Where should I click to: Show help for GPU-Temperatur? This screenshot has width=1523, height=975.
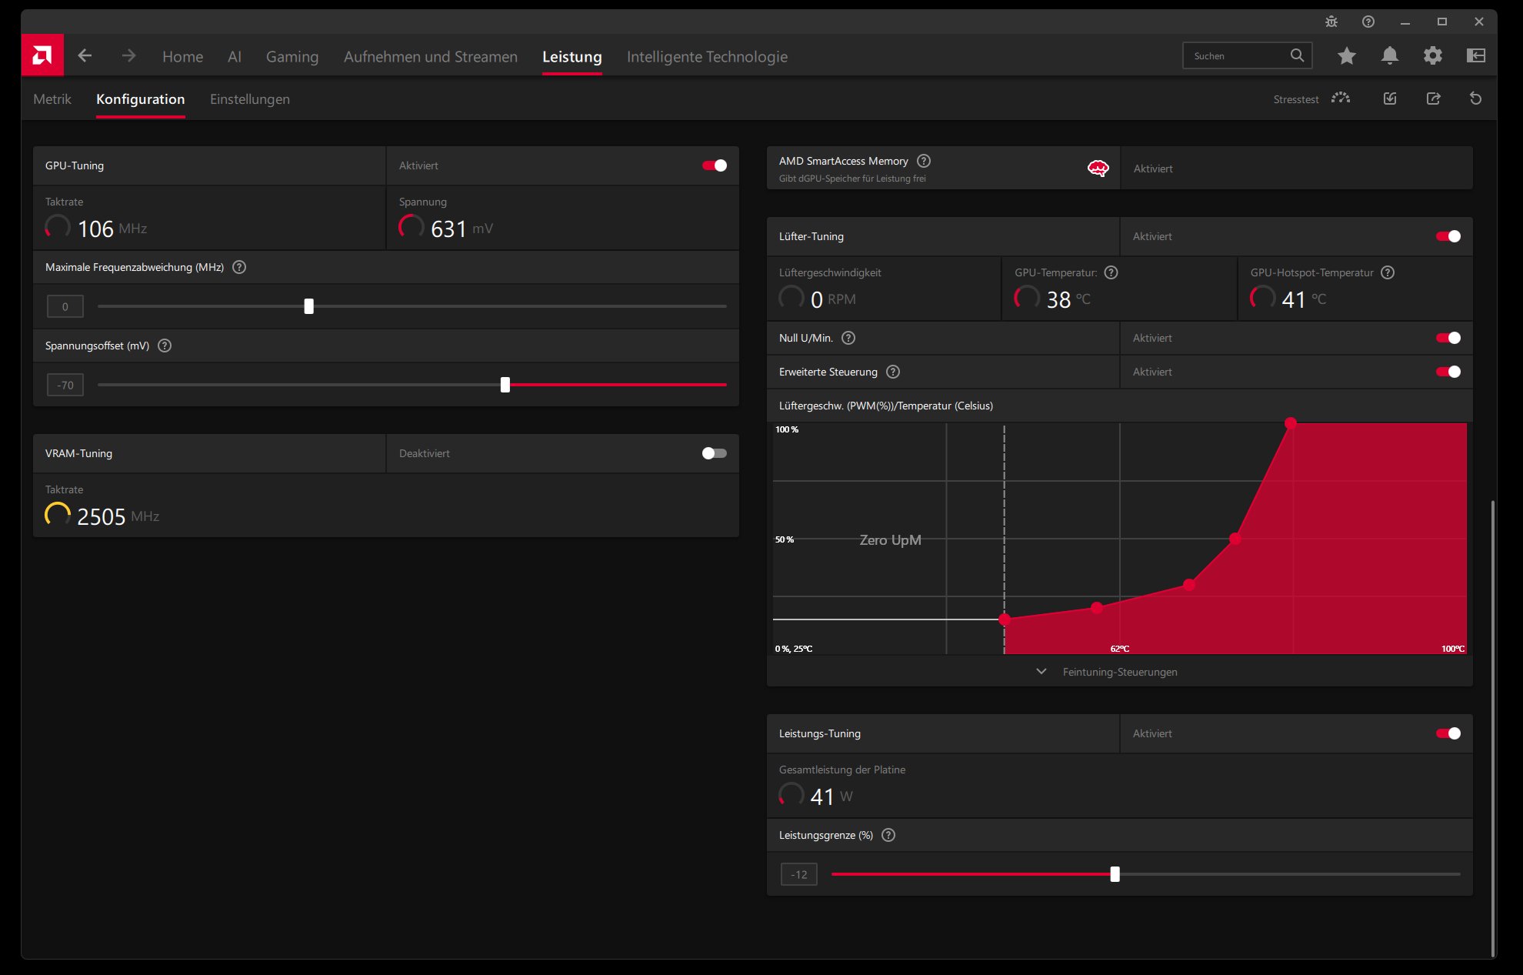1111,272
